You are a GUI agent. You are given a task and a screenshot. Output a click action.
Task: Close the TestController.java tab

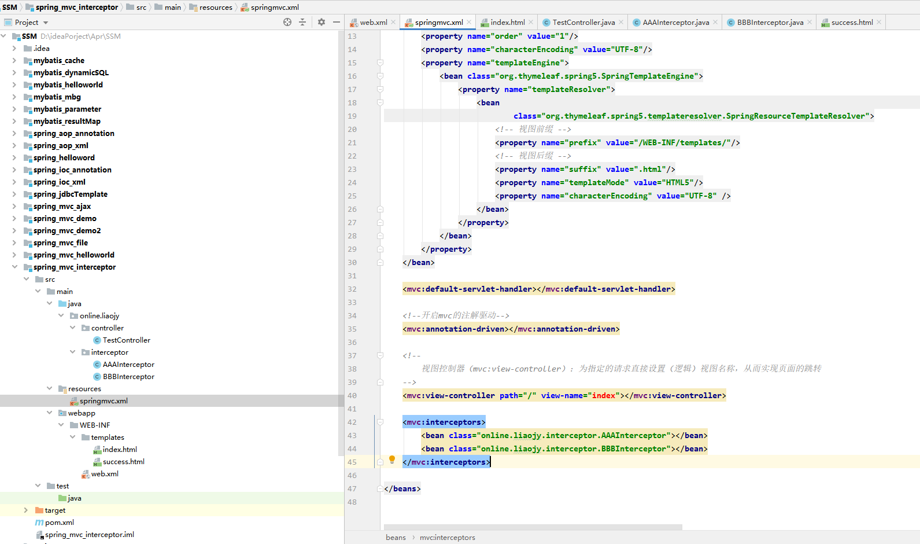621,23
